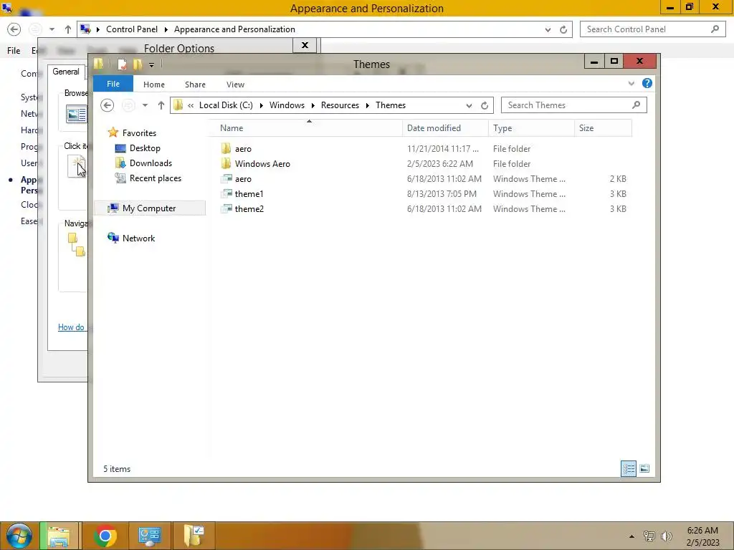Go up one level in Themes window

click(161, 105)
